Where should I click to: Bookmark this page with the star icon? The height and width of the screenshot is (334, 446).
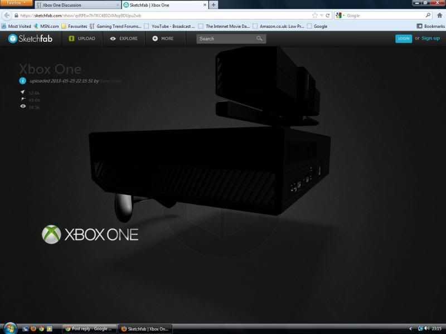pyautogui.click(x=315, y=16)
